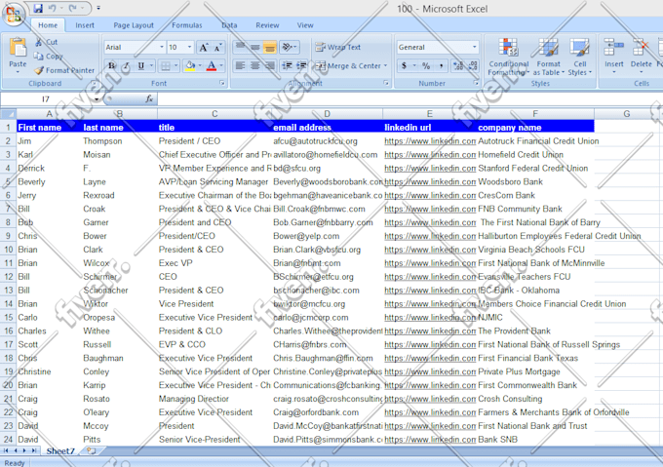Viewport: 663px width, 467px height.
Task: Open the Page Layout tab
Action: pyautogui.click(x=134, y=25)
